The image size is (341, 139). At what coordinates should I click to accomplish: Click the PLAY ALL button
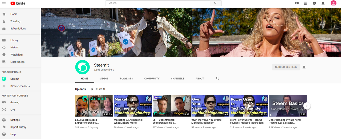[99, 89]
